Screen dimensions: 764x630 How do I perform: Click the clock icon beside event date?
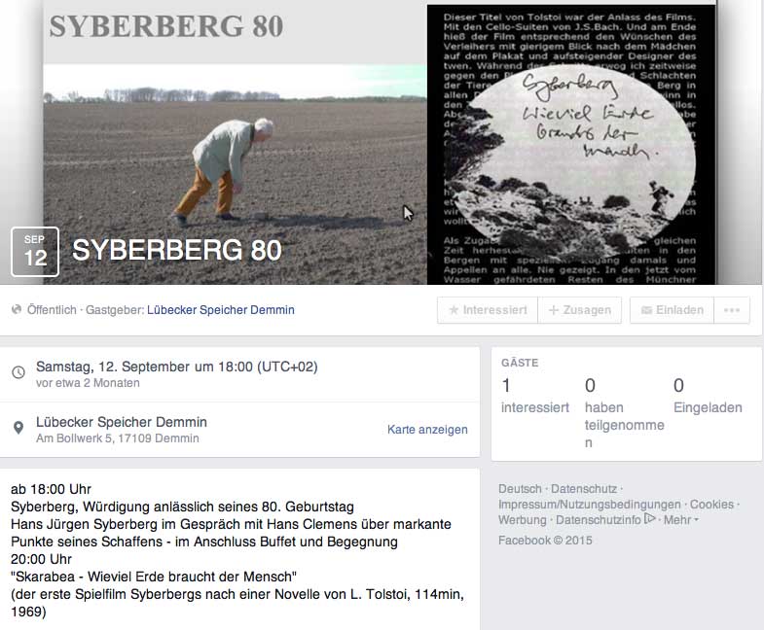coord(18,373)
